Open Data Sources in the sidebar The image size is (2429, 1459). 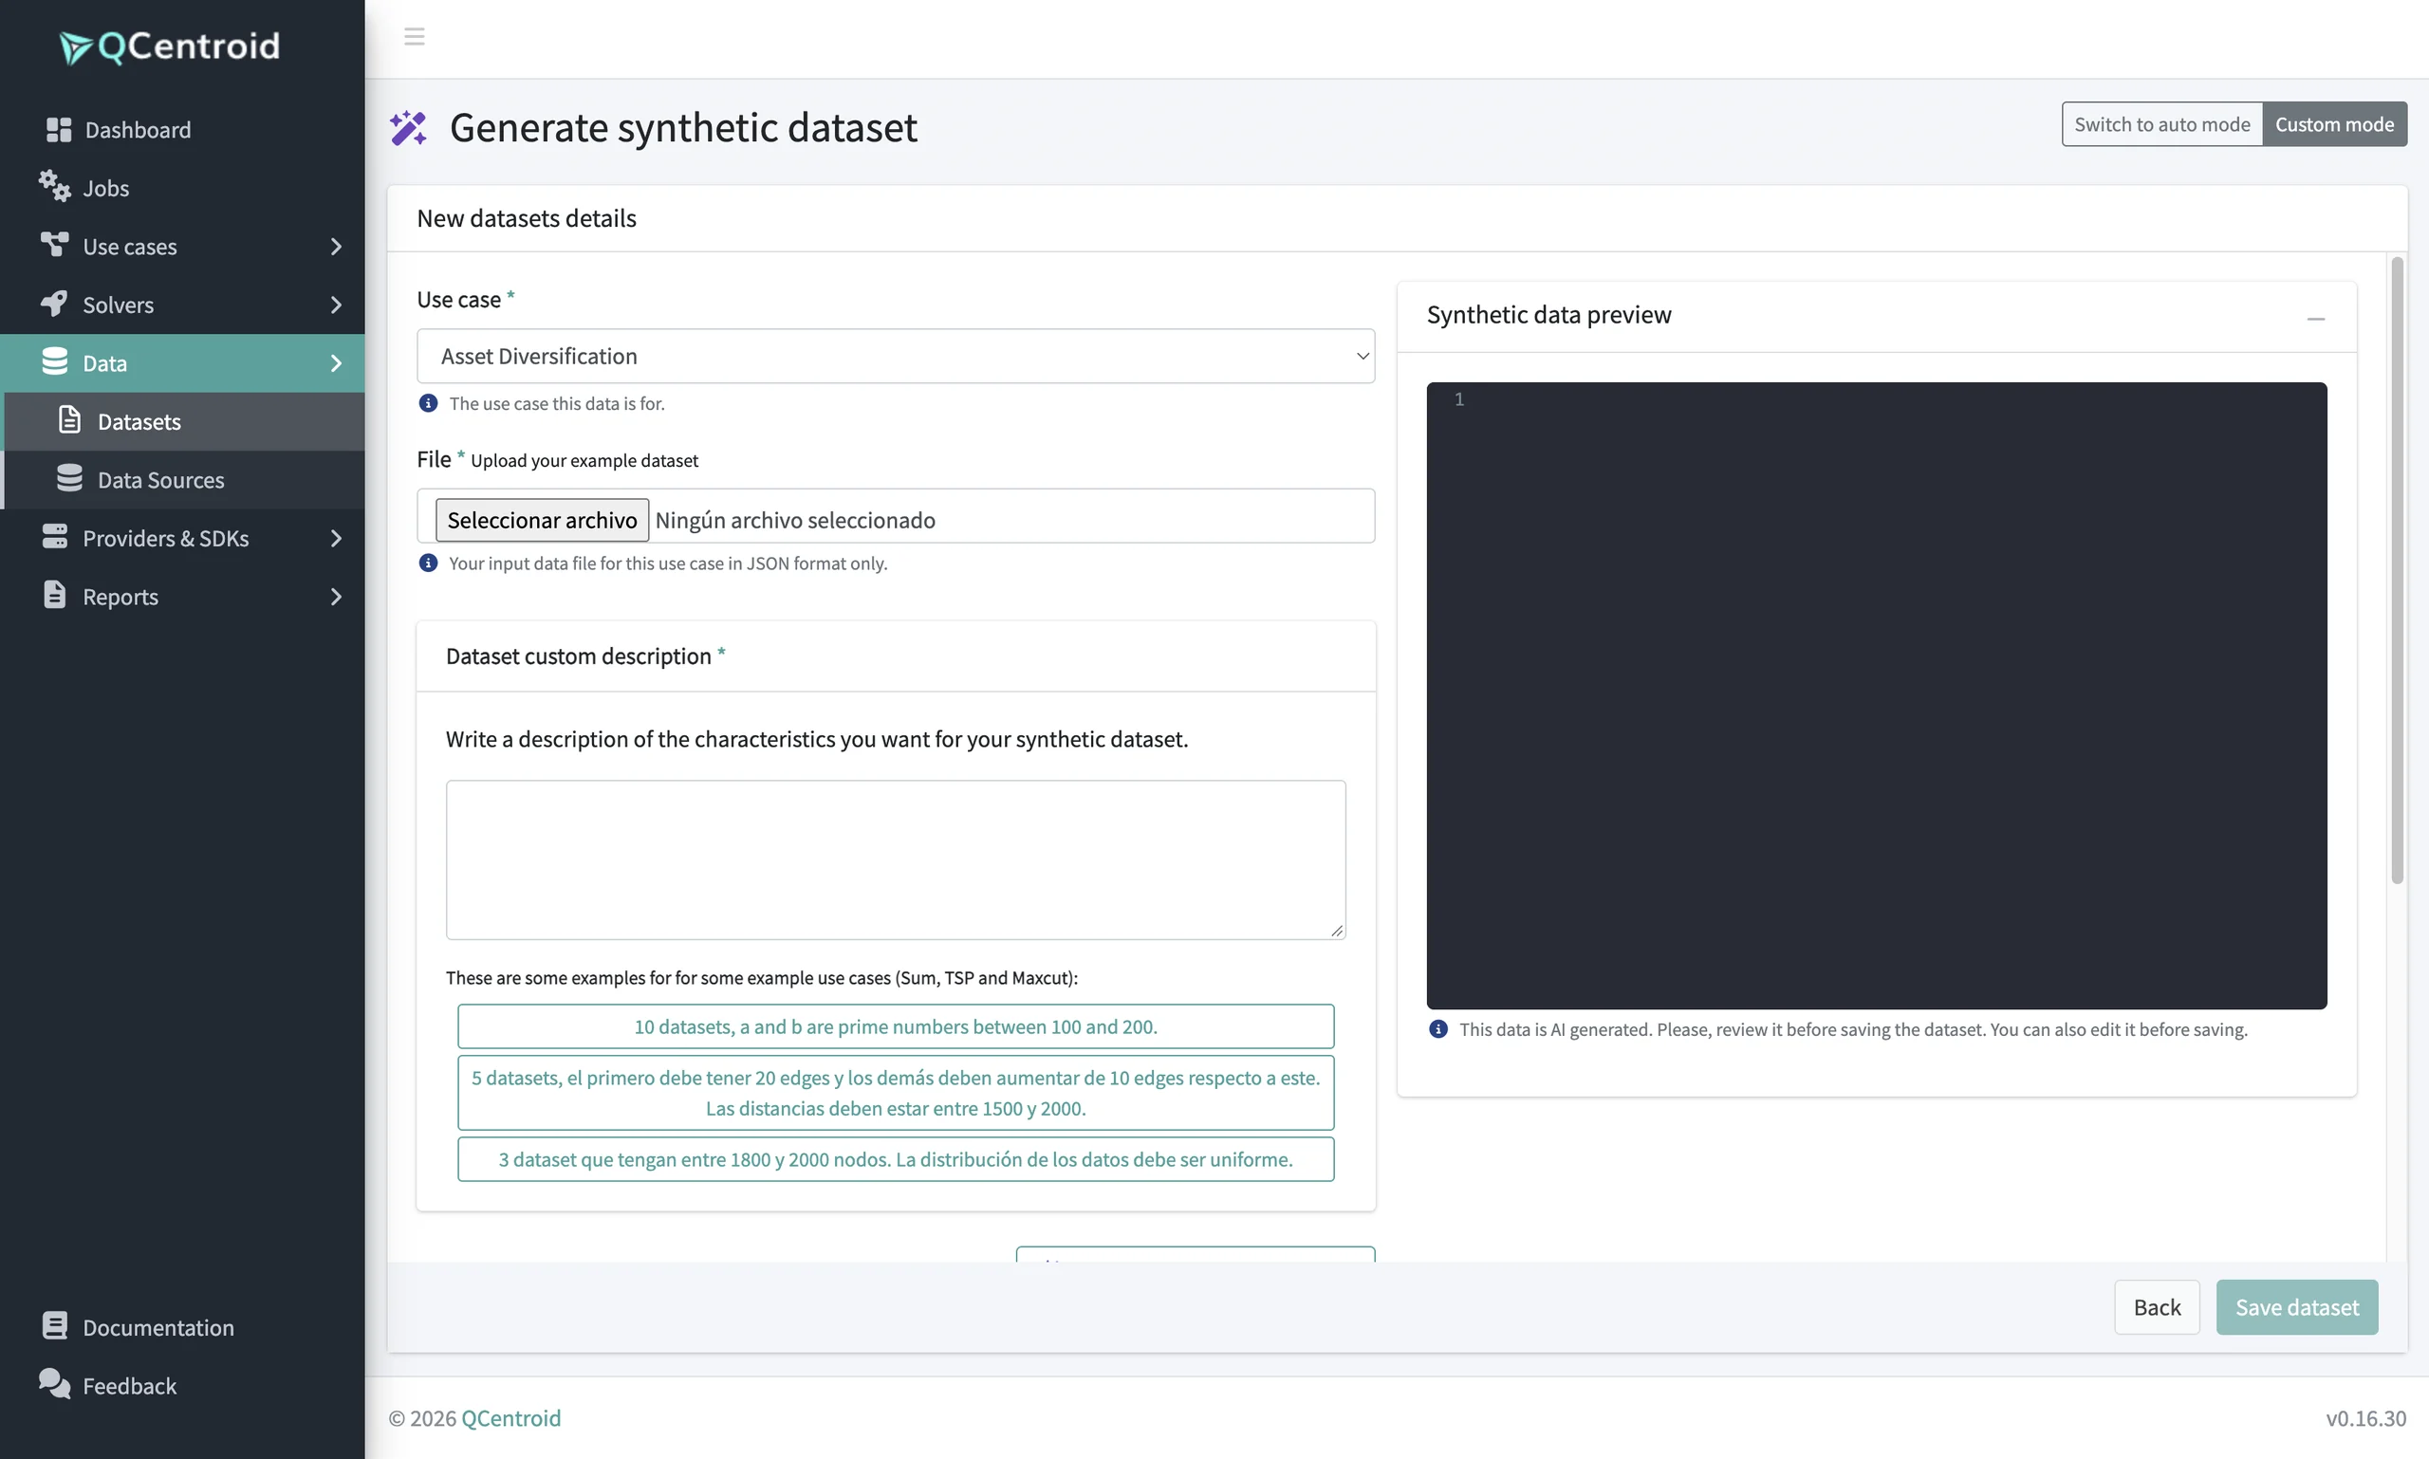[x=184, y=480]
